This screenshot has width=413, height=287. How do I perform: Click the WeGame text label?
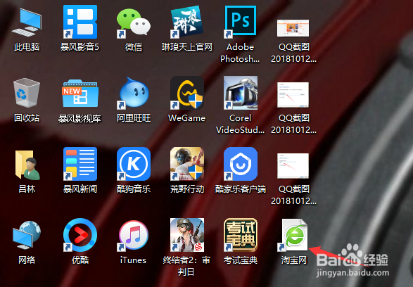[186, 118]
